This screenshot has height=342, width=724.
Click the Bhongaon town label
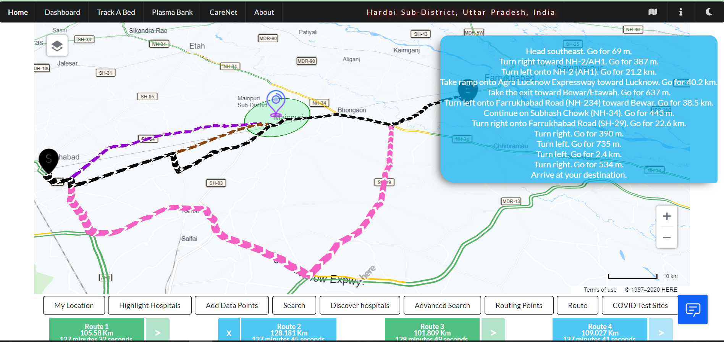click(x=352, y=110)
